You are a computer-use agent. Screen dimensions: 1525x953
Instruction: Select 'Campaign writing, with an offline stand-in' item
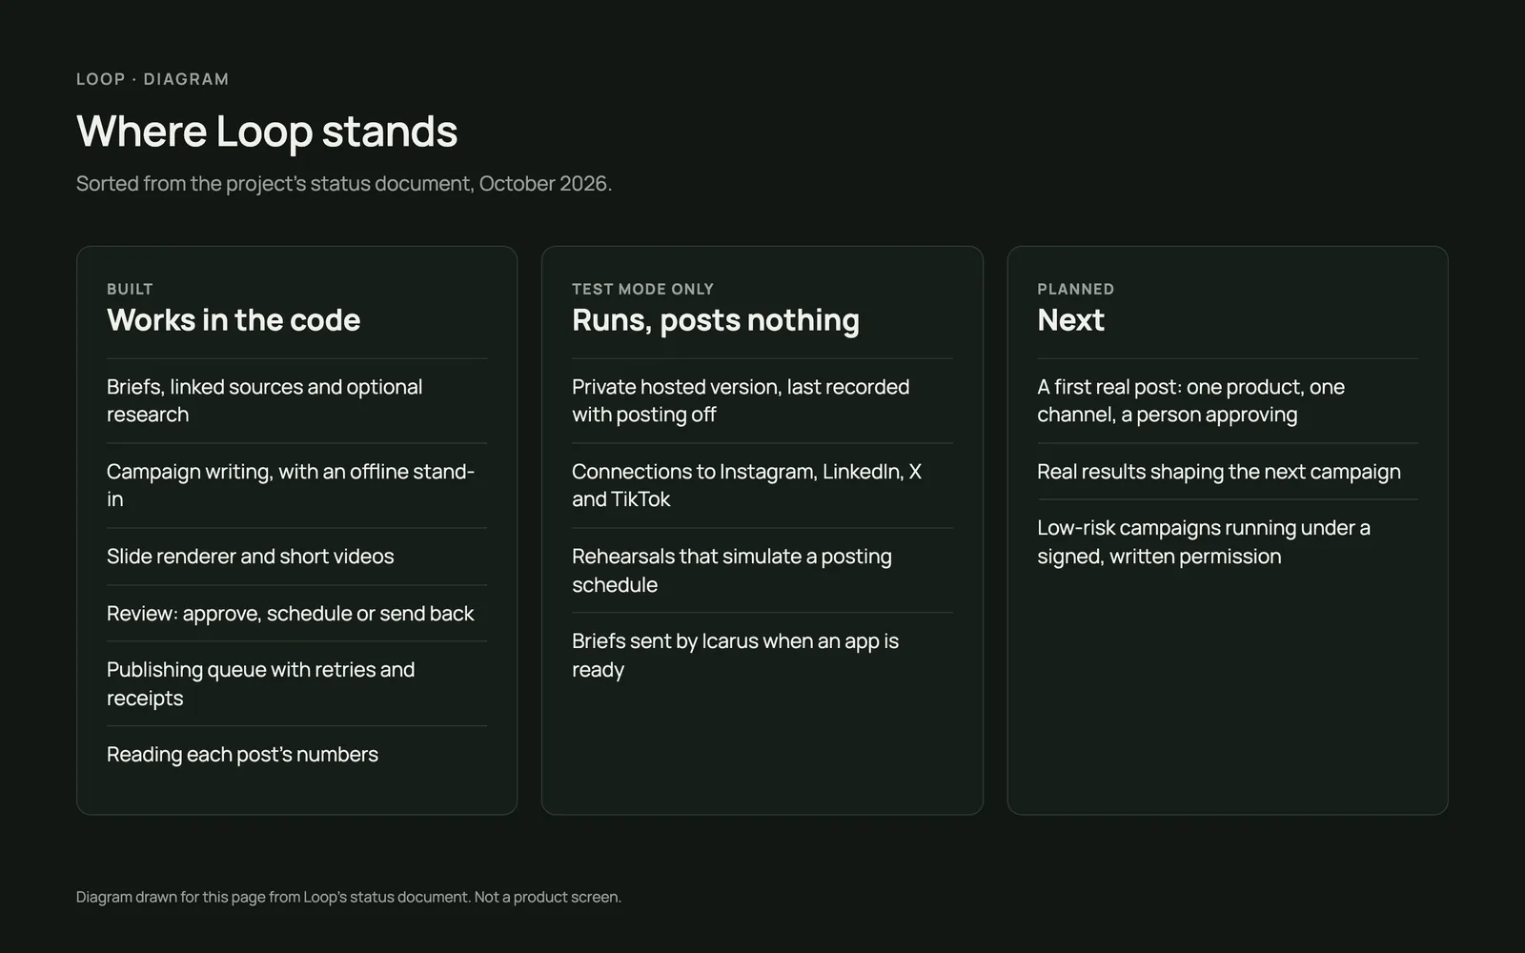coord(296,485)
